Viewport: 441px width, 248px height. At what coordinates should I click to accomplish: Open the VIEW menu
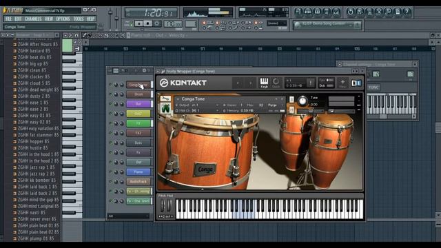pos(49,19)
